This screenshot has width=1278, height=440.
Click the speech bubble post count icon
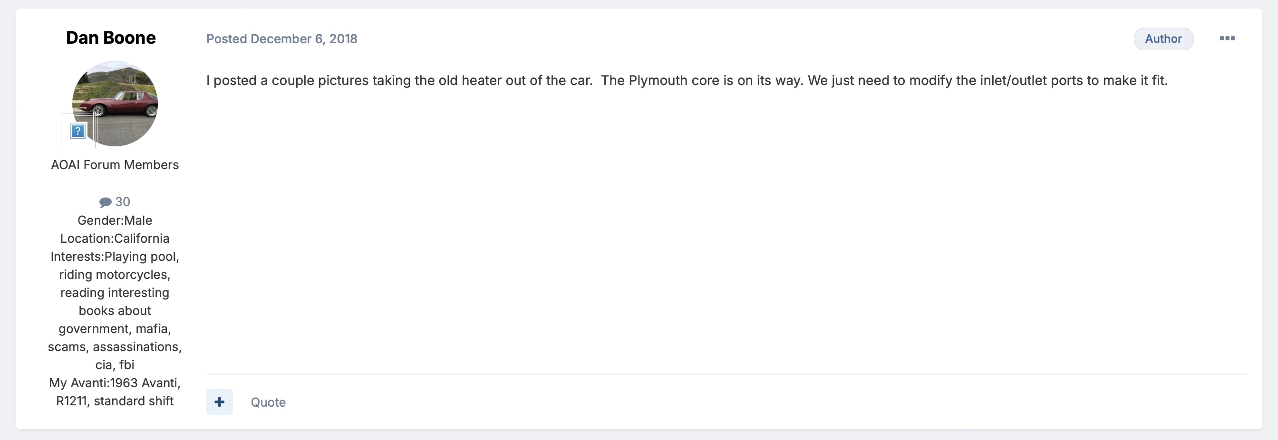[105, 202]
